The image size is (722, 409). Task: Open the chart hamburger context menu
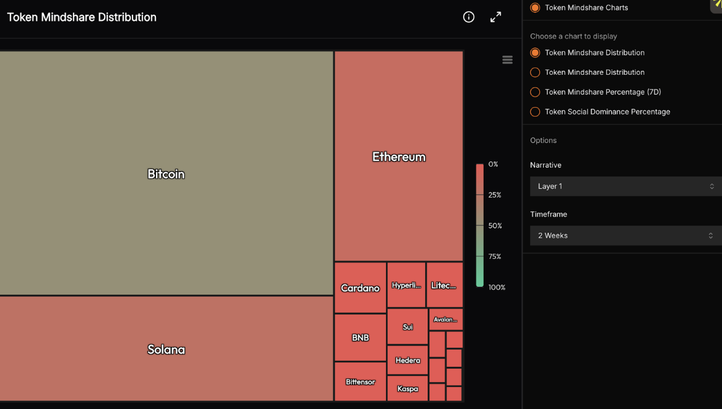point(507,60)
